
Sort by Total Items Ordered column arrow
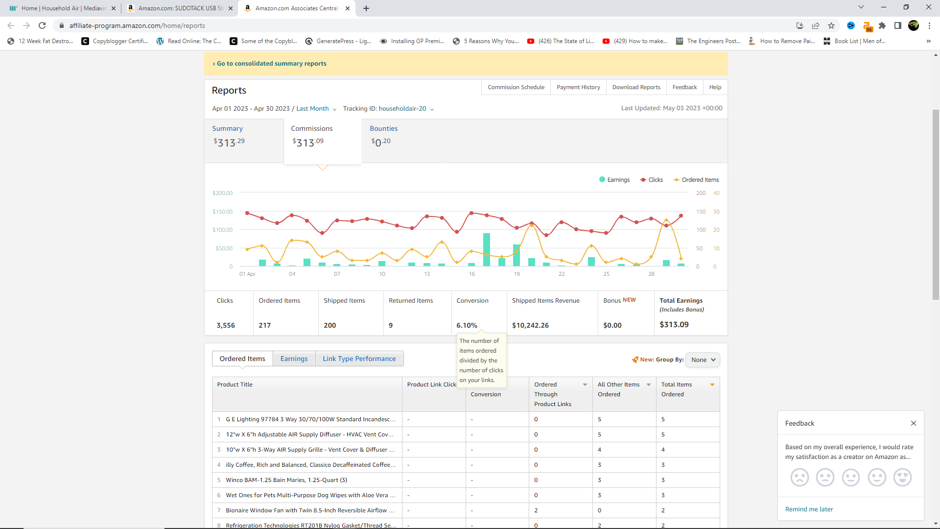pyautogui.click(x=712, y=385)
